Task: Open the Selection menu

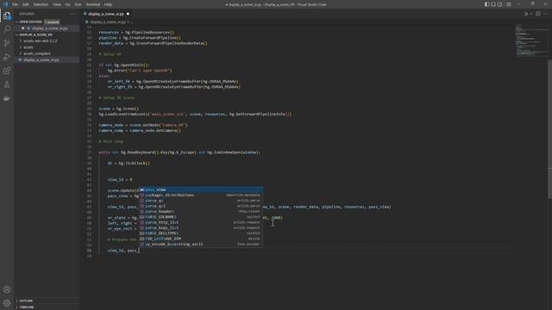Action: 41,4
